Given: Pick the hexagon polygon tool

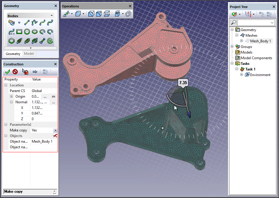Looking at the screenshot, I should [11, 41].
